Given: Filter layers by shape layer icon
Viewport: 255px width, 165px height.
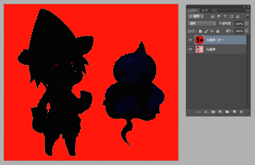Looking at the screenshot, I should tap(231, 16).
